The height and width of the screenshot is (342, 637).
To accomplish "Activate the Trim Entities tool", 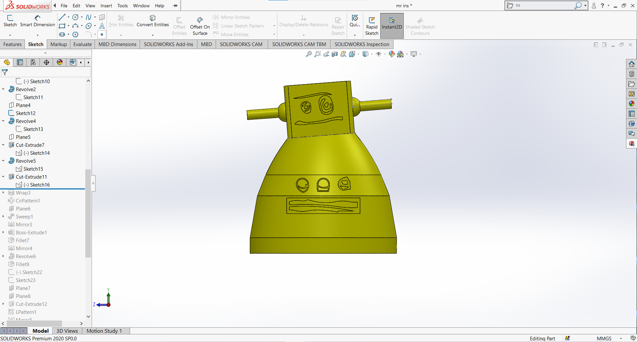I will pos(121,21).
